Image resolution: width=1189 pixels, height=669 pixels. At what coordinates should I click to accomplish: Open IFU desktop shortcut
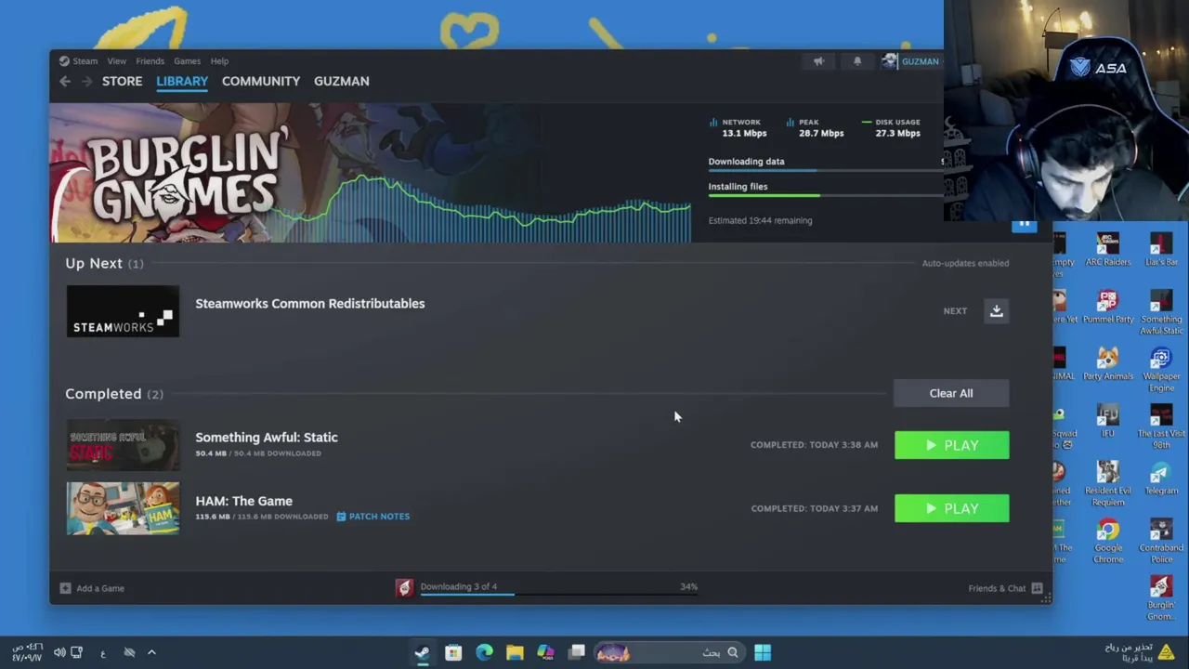tap(1107, 421)
